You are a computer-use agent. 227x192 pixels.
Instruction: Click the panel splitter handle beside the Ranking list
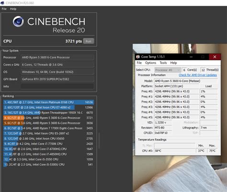99,141
